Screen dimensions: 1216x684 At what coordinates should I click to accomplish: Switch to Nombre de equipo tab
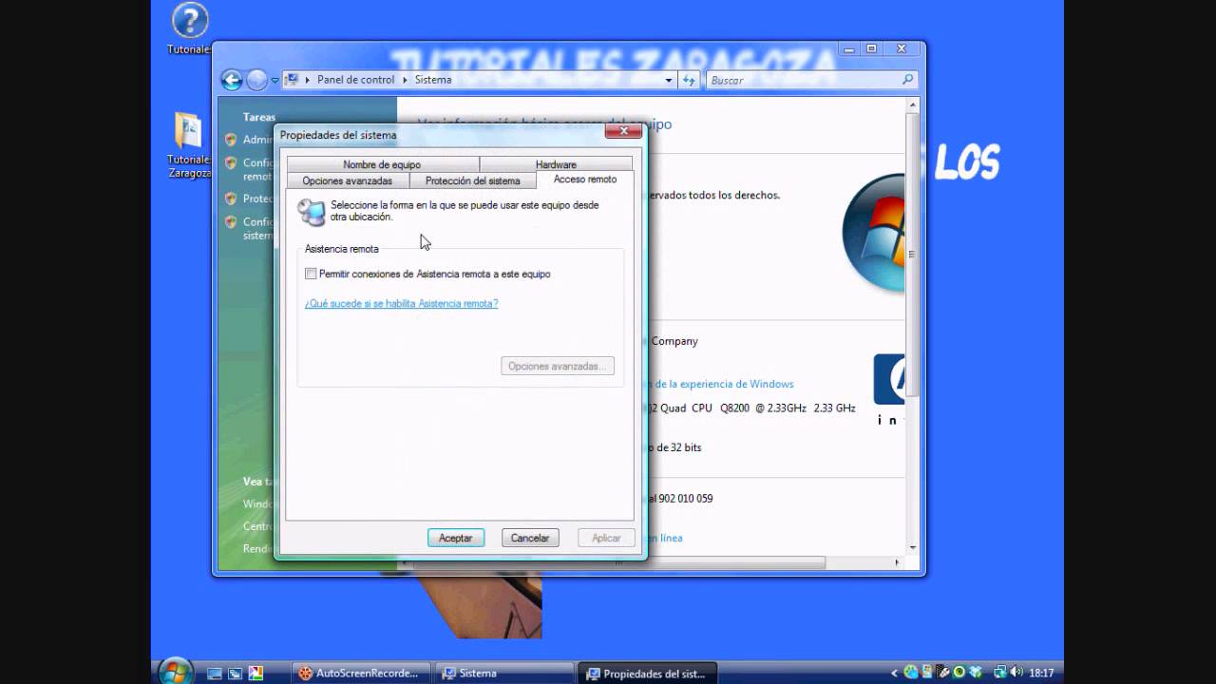[x=382, y=164]
